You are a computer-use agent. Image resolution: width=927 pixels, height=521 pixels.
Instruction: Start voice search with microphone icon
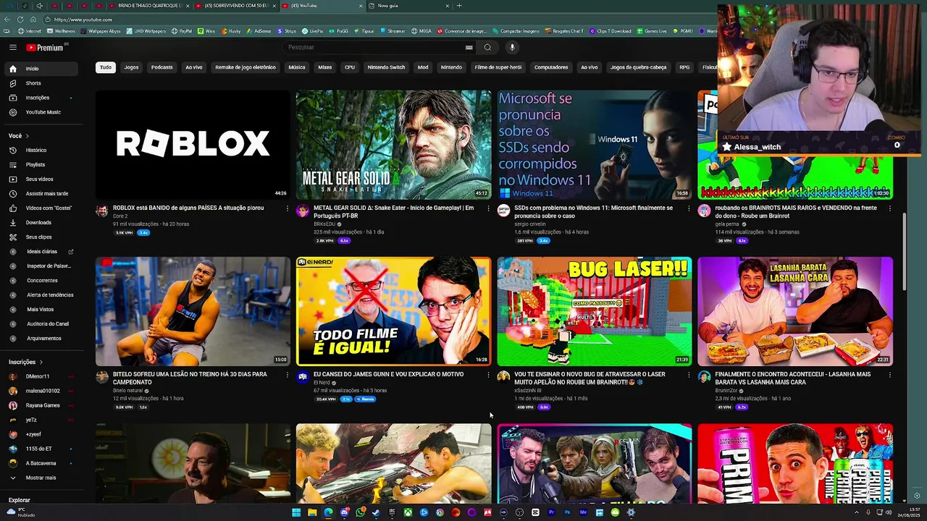click(x=512, y=47)
